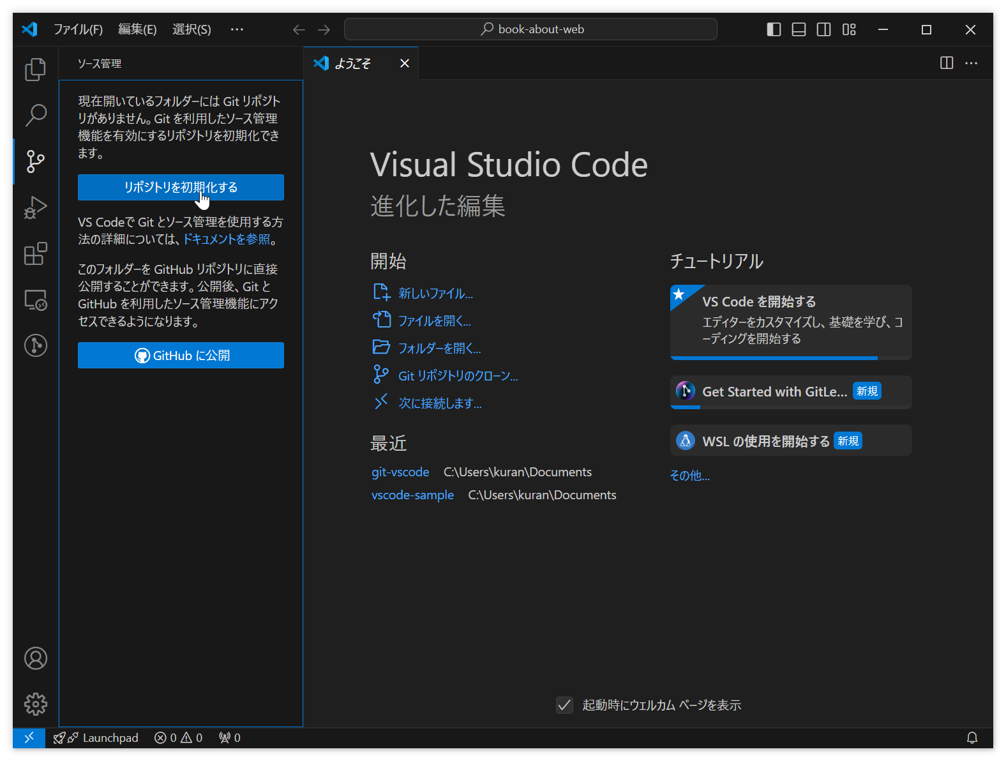Click GitHub に公開 button
This screenshot has width=1006, height=761.
click(181, 355)
